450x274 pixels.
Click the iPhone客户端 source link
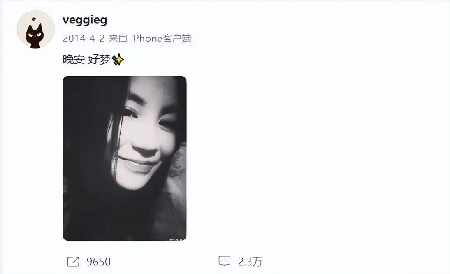pos(161,38)
